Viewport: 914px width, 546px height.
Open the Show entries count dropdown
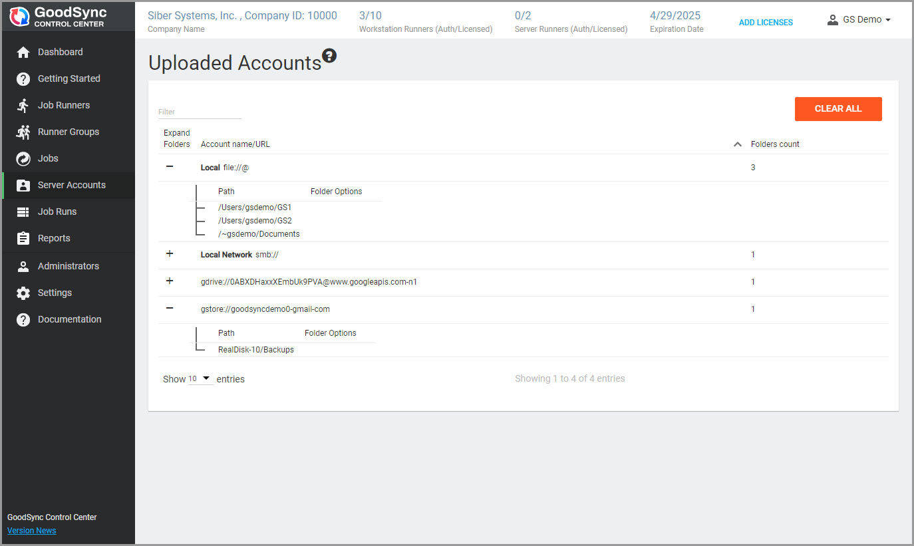[x=200, y=378]
